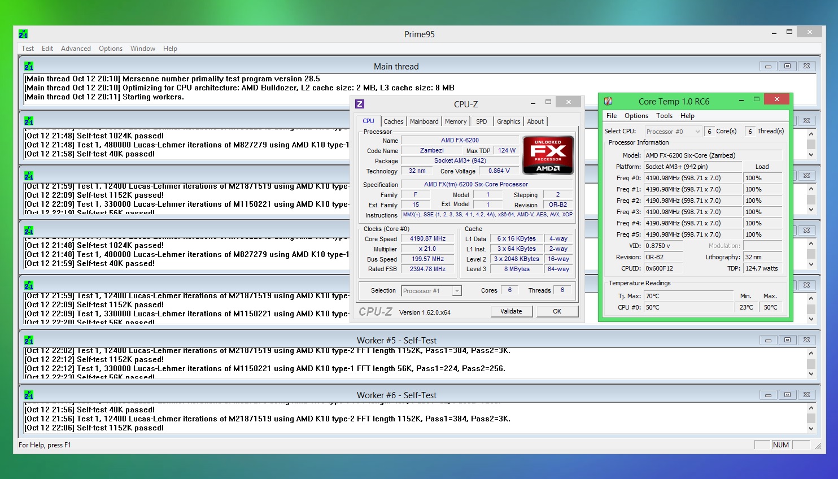
Task: Minimize the CPU-Z window
Action: click(533, 102)
